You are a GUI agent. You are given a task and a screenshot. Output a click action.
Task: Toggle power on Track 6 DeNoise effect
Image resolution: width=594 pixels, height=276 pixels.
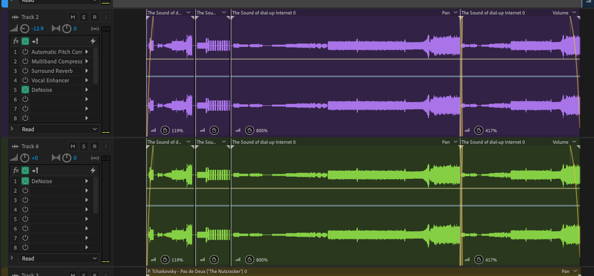(x=25, y=181)
